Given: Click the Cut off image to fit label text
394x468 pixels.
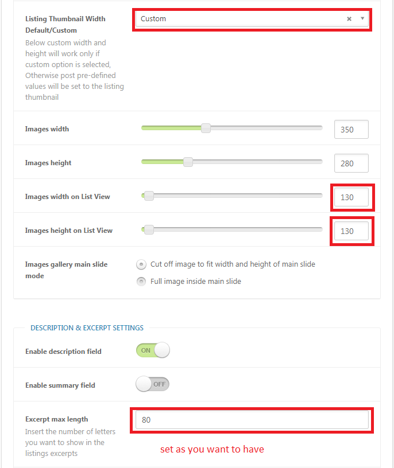Looking at the screenshot, I should coord(233,264).
